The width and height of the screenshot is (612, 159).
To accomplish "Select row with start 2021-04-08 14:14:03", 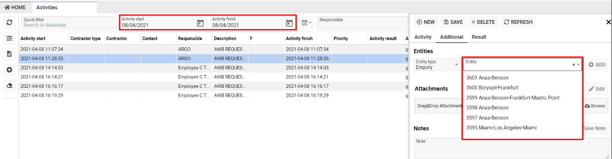I will pyautogui.click(x=213, y=67).
